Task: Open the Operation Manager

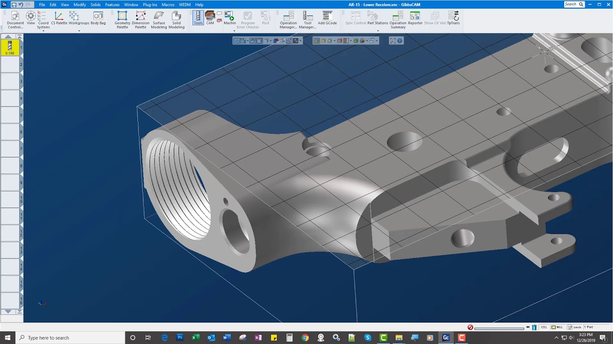Action: coord(288,20)
